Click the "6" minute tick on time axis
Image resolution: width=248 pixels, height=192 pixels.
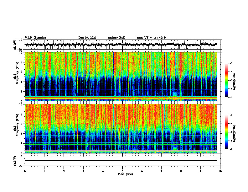(x=142, y=171)
